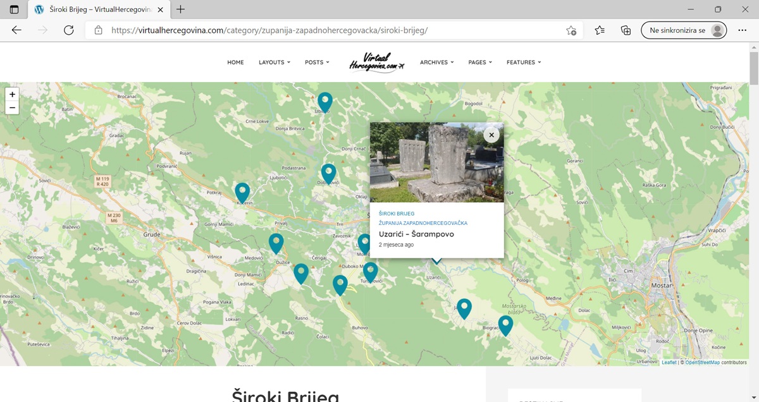Select the map pin above Dužice

(x=276, y=243)
